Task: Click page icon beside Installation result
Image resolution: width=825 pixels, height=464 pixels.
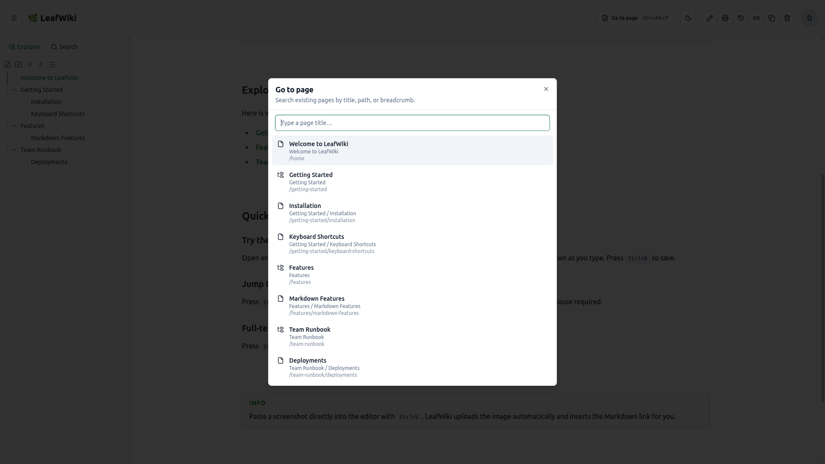Action: (281, 206)
